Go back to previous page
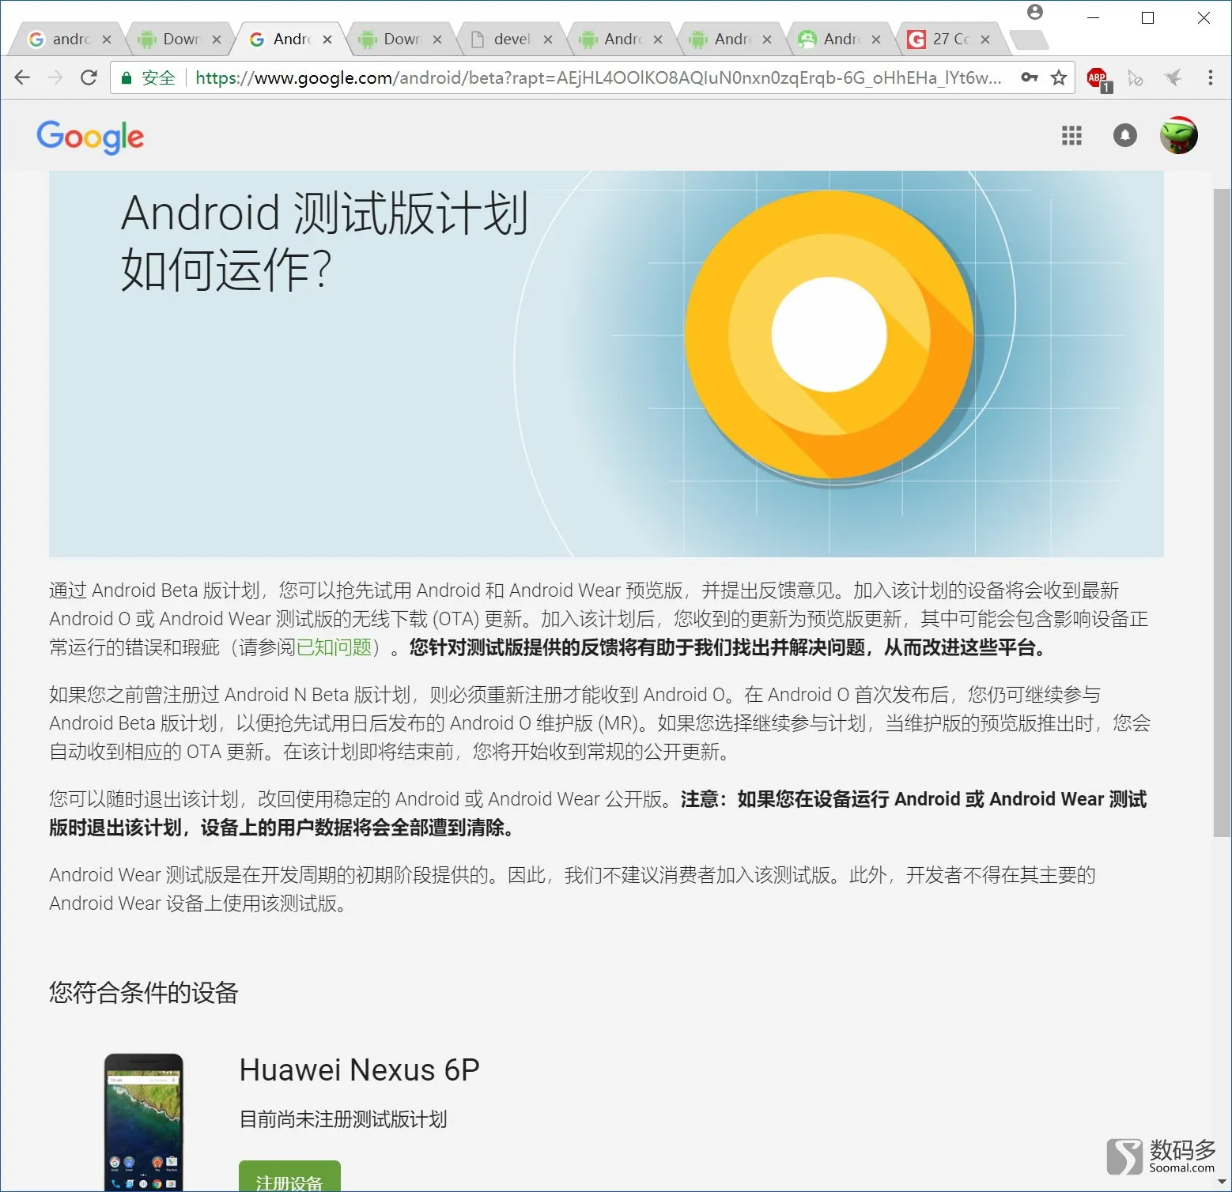1232x1192 pixels. (22, 77)
